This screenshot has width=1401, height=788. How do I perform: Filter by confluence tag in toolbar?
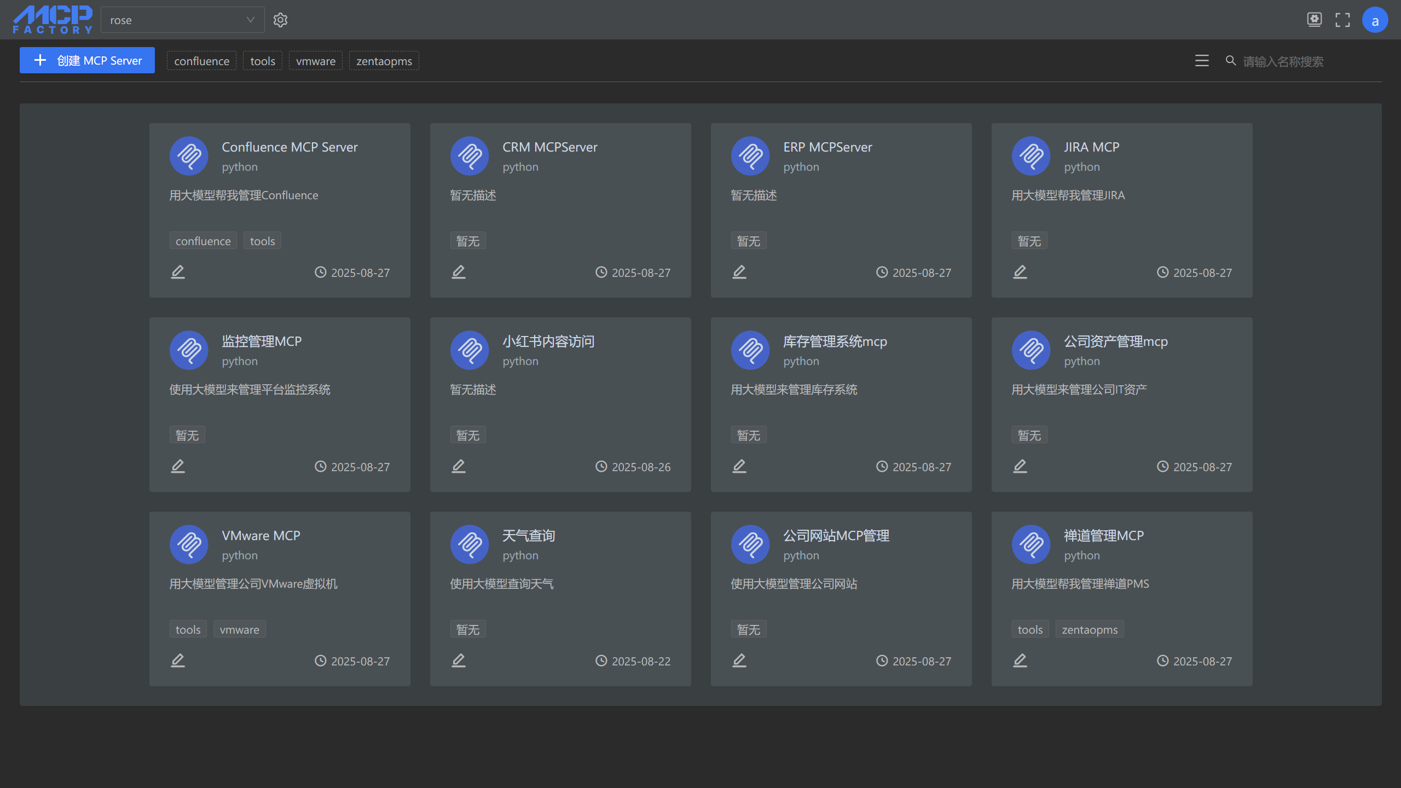tap(202, 61)
